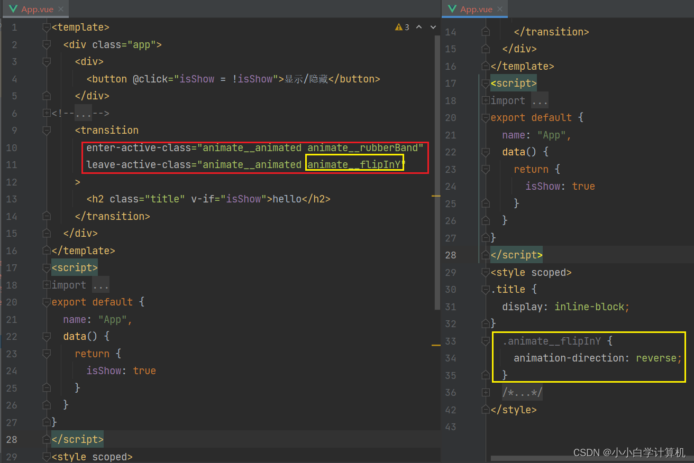Collapse <style scoped> on line 29 of the right editor
Screen dimensions: 694x463
[486, 272]
